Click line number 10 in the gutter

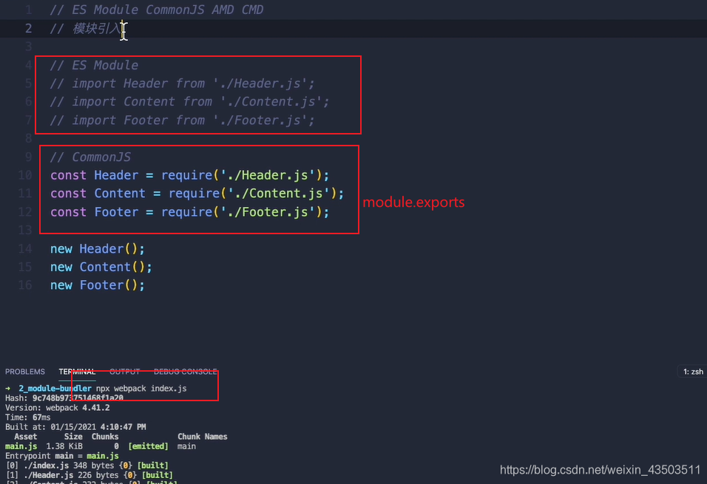(25, 175)
